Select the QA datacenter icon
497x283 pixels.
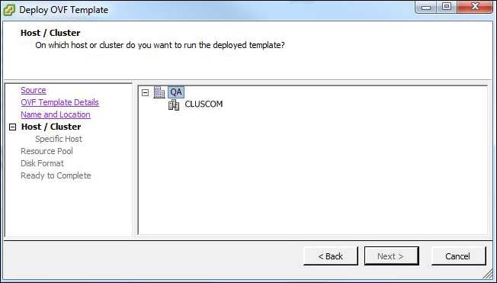pyautogui.click(x=159, y=92)
